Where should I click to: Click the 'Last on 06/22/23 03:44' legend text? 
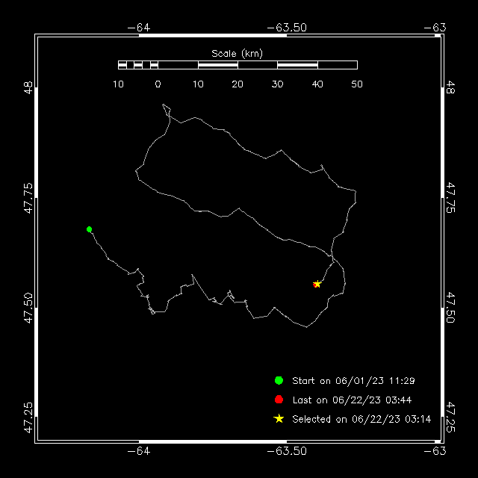tap(352, 400)
